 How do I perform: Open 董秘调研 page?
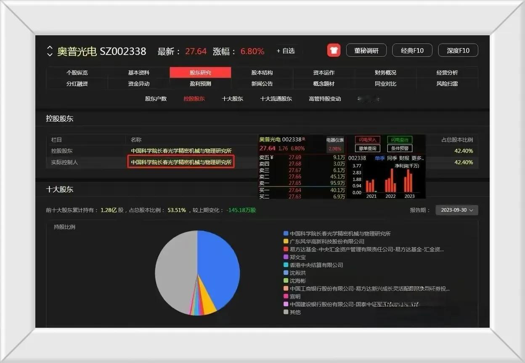pyautogui.click(x=366, y=50)
